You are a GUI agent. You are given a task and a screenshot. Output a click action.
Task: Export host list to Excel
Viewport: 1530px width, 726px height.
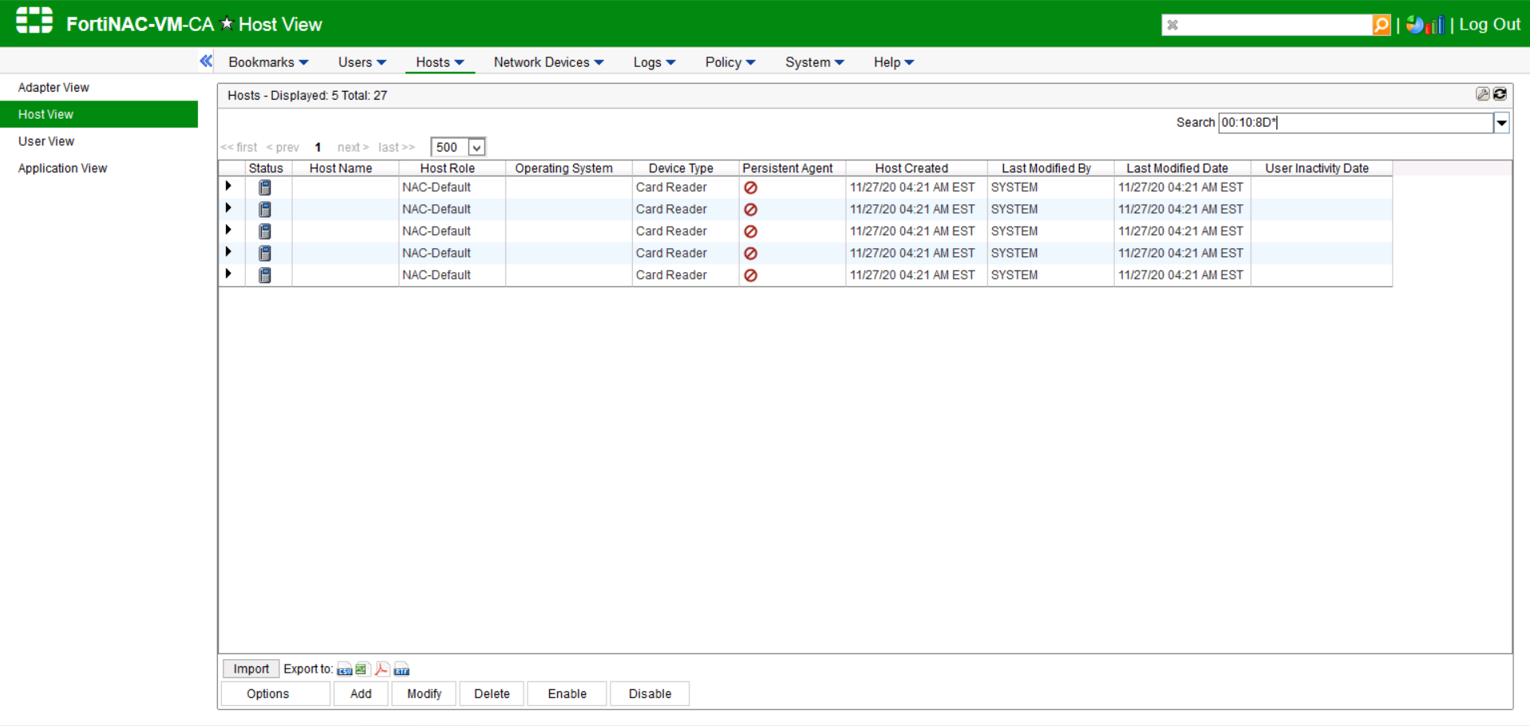(x=362, y=669)
